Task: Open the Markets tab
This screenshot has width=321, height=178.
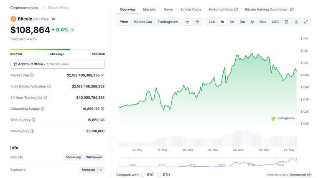Action: tap(150, 10)
